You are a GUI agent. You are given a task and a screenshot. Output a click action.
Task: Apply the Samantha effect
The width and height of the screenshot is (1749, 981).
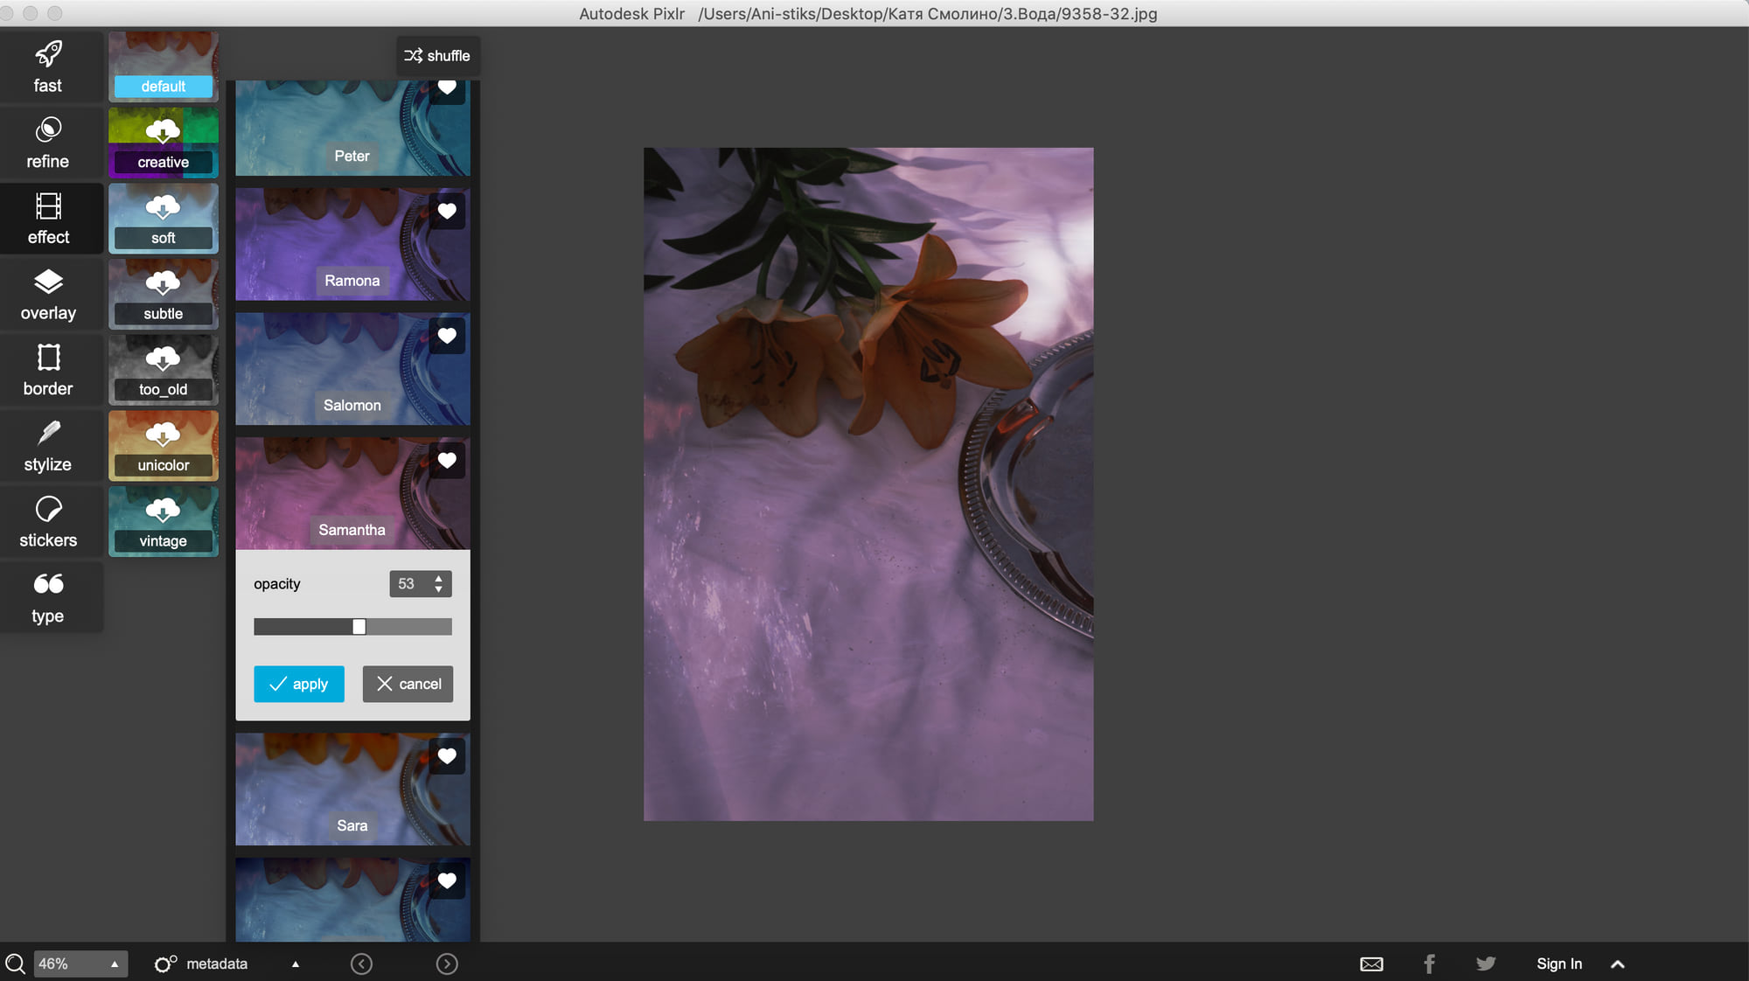point(298,684)
